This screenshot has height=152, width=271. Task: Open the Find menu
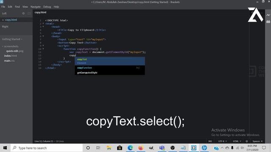pos(17,7)
